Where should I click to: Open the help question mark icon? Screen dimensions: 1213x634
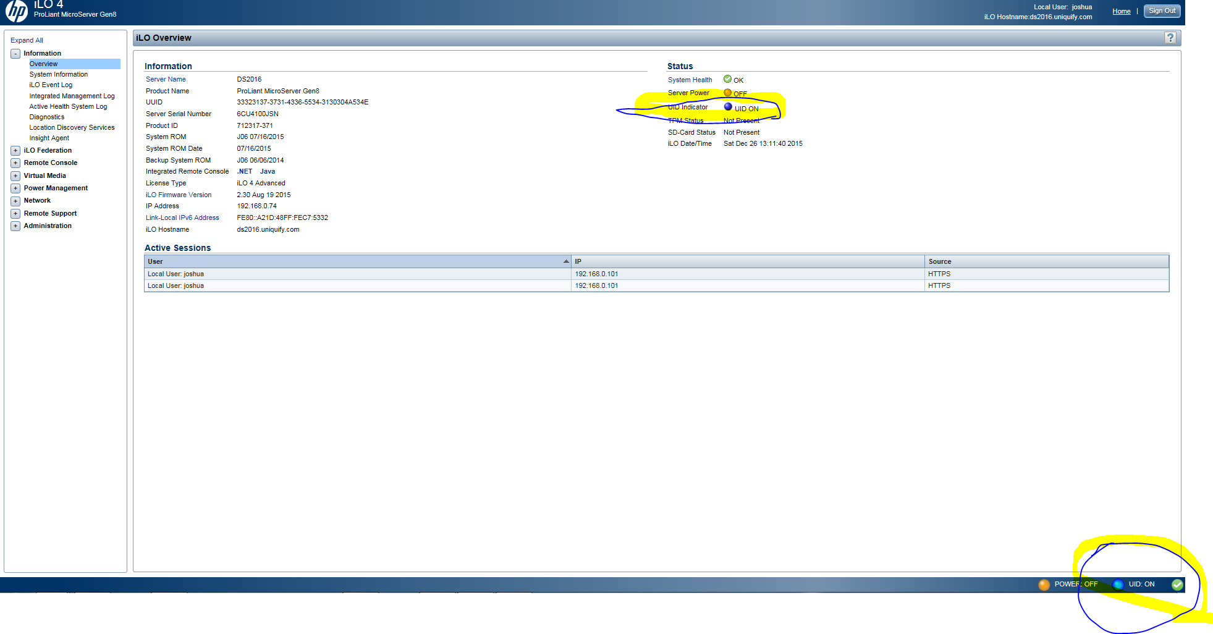pyautogui.click(x=1170, y=38)
